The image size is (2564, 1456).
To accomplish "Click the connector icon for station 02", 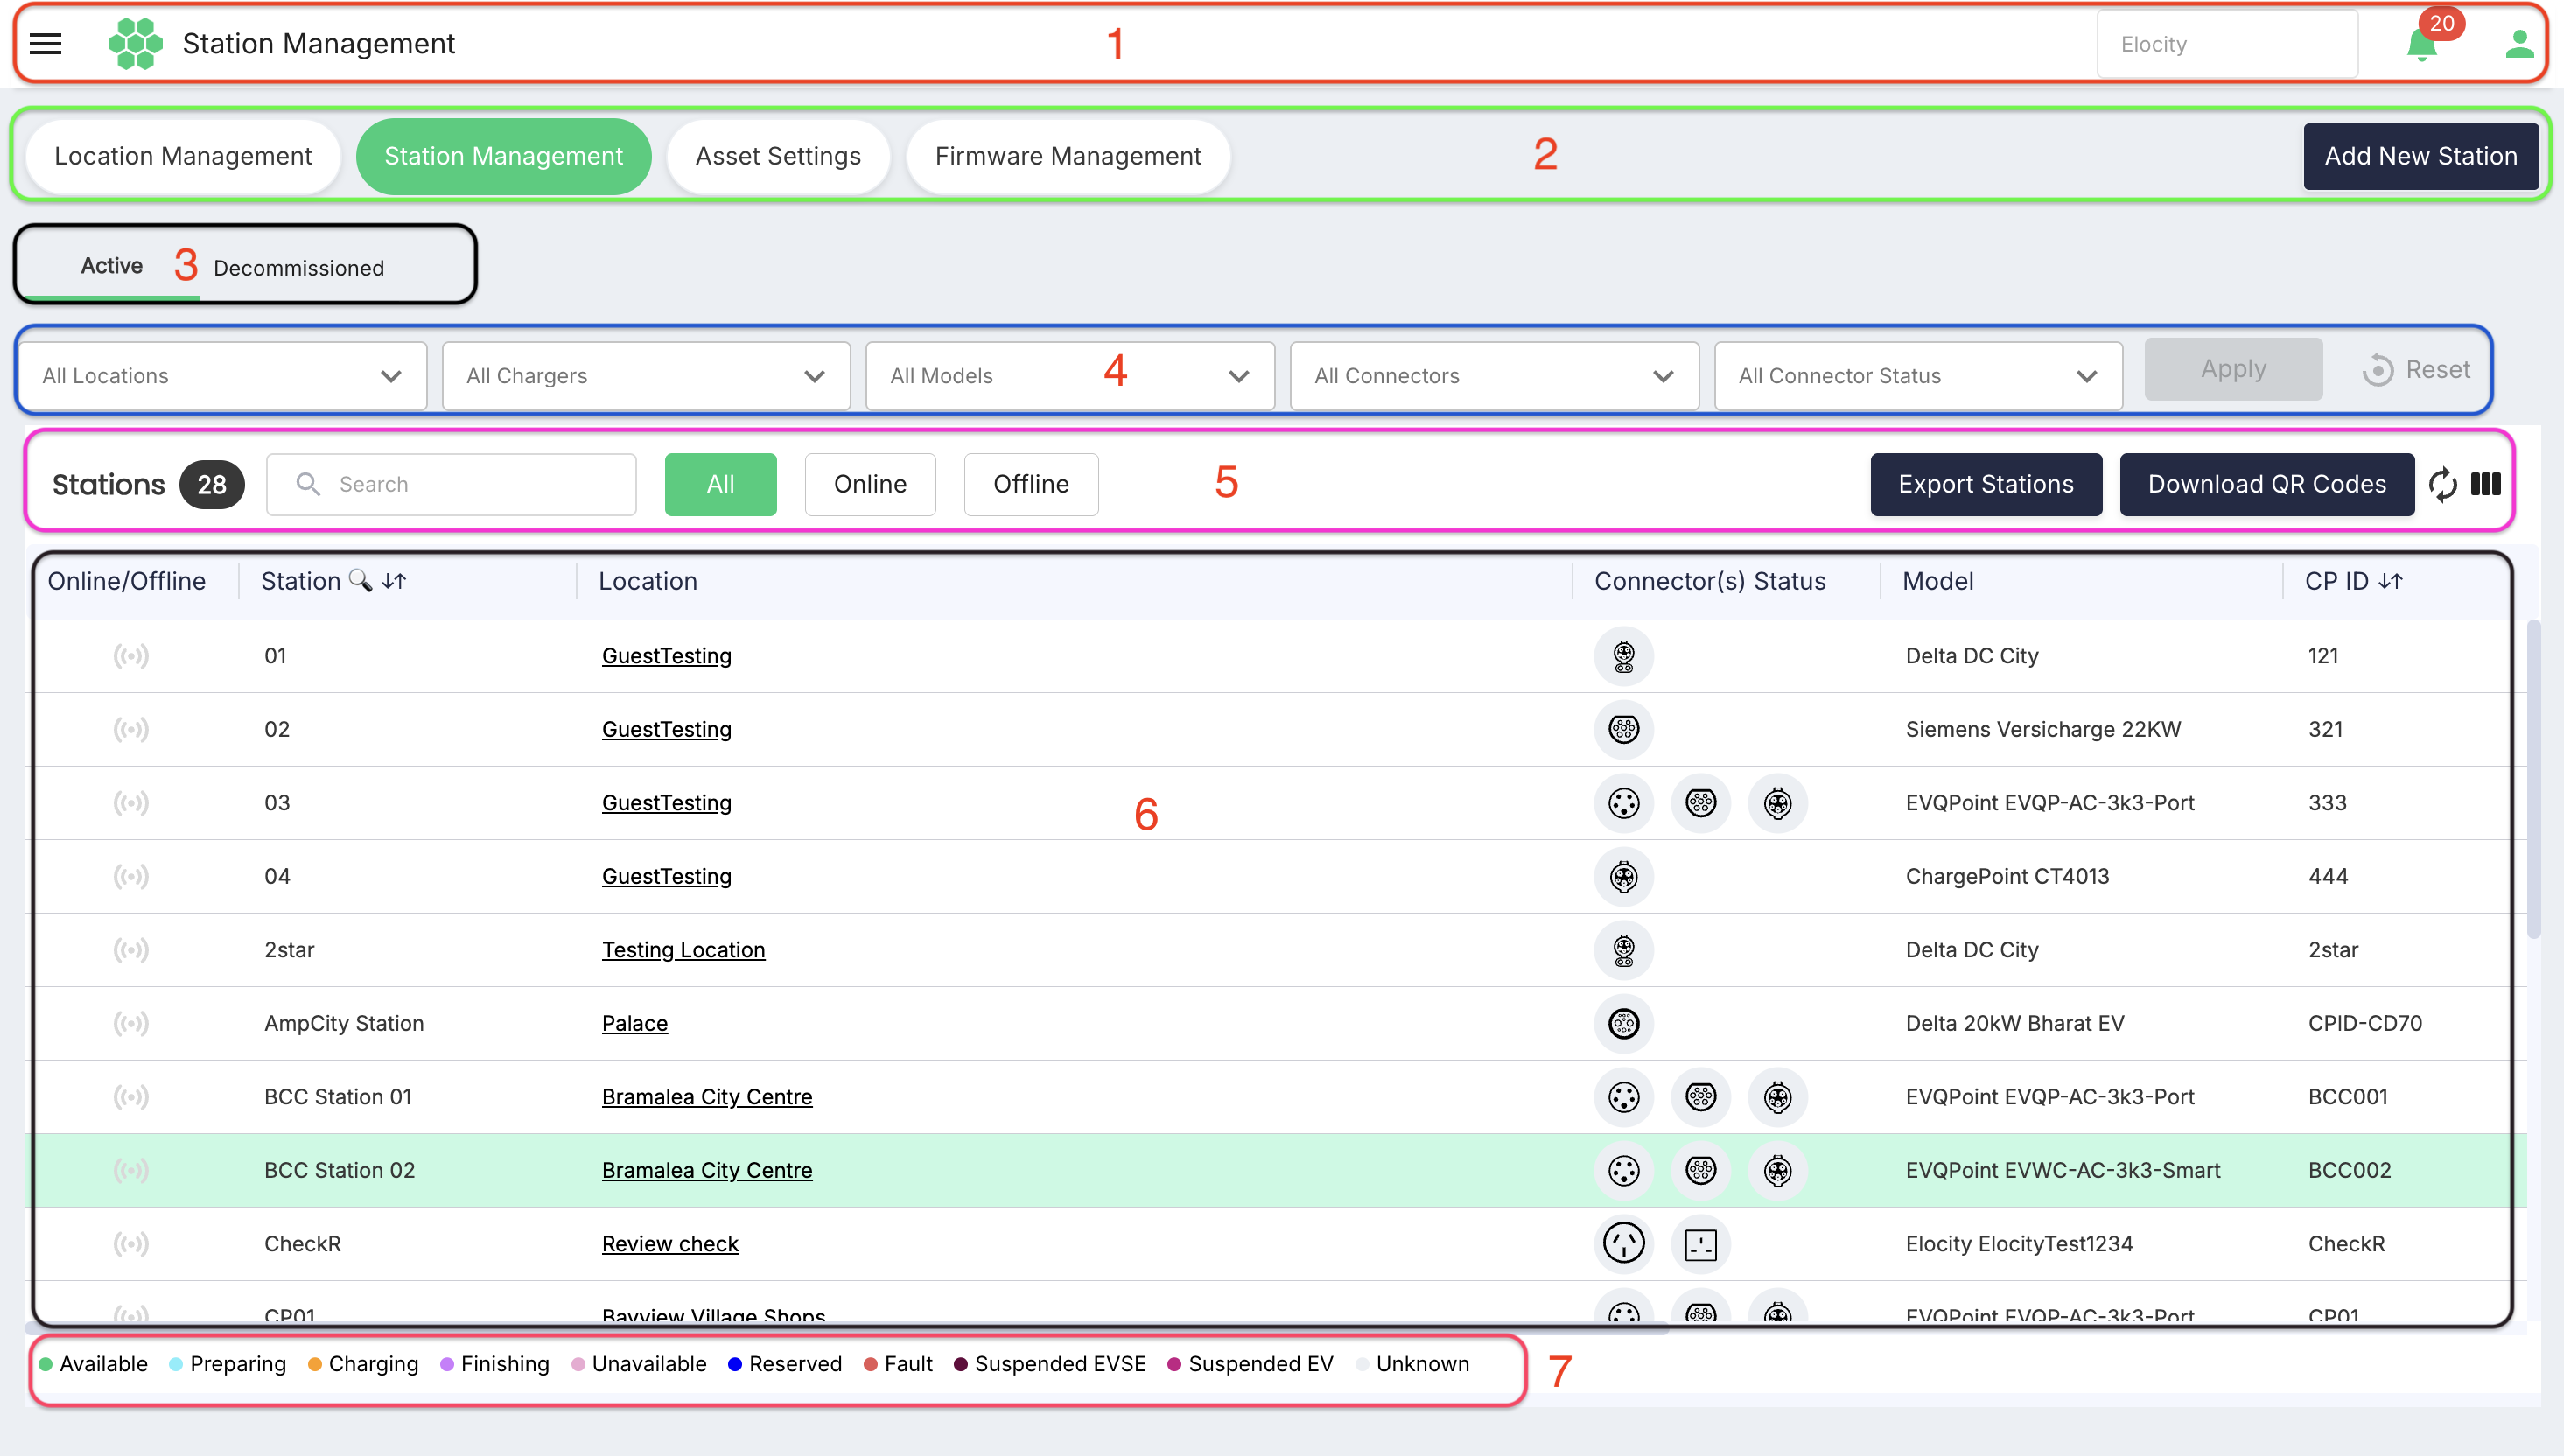I will [1623, 729].
